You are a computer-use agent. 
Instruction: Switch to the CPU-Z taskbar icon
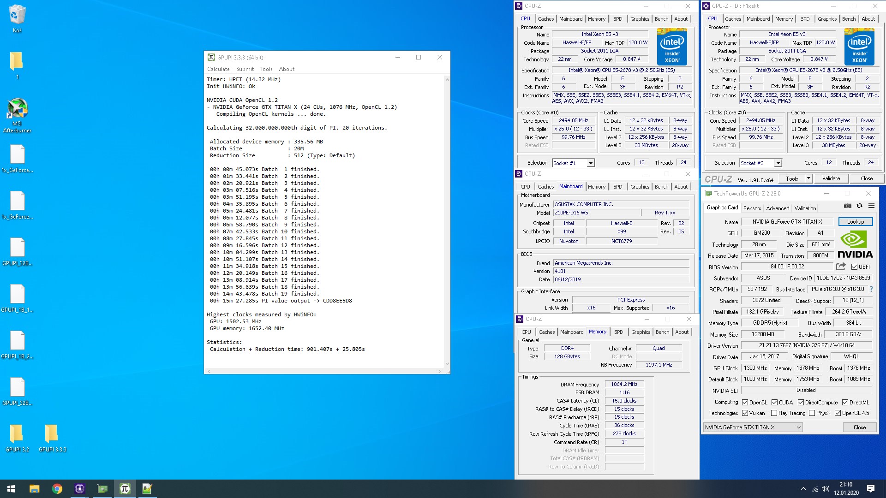click(79, 489)
